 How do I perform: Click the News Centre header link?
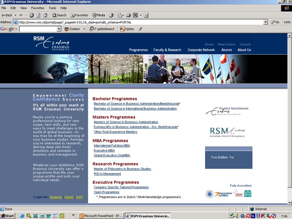(226, 44)
